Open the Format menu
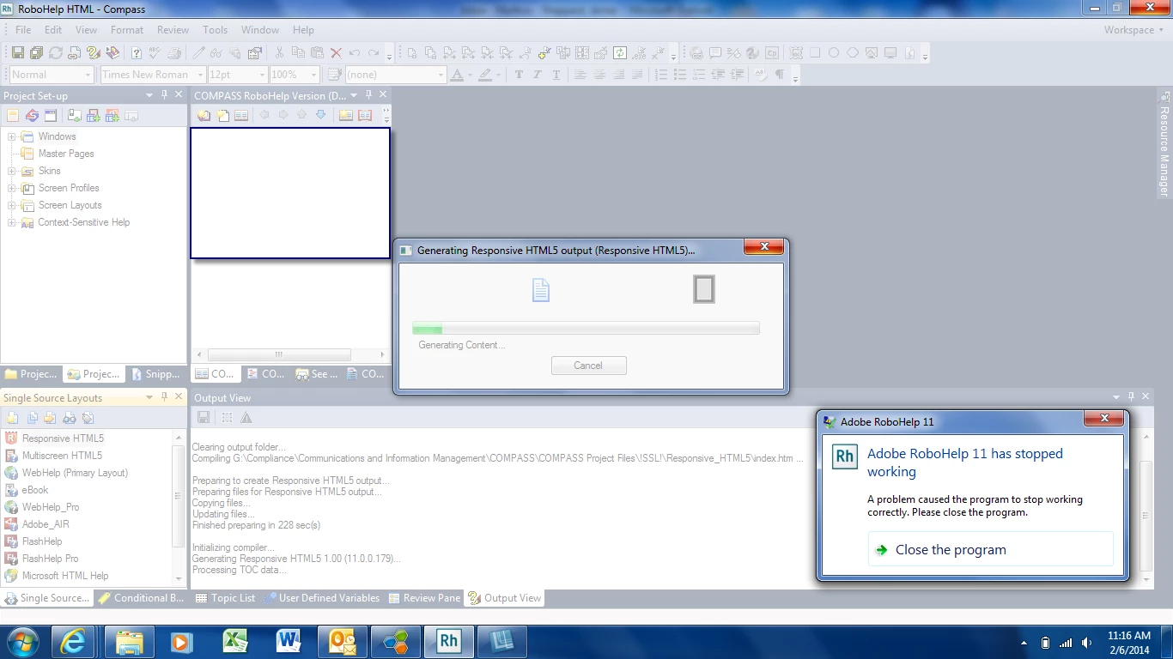The height and width of the screenshot is (659, 1173). tap(126, 30)
